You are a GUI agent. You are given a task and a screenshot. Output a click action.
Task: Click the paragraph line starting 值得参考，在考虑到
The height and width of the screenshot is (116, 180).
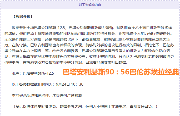click(x=66, y=62)
